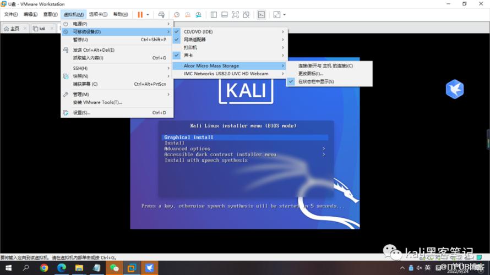Viewport: 490px width, 275px height.
Task: Click Send Ctrl+Alt+Del toolbar icon
Action: point(161,15)
